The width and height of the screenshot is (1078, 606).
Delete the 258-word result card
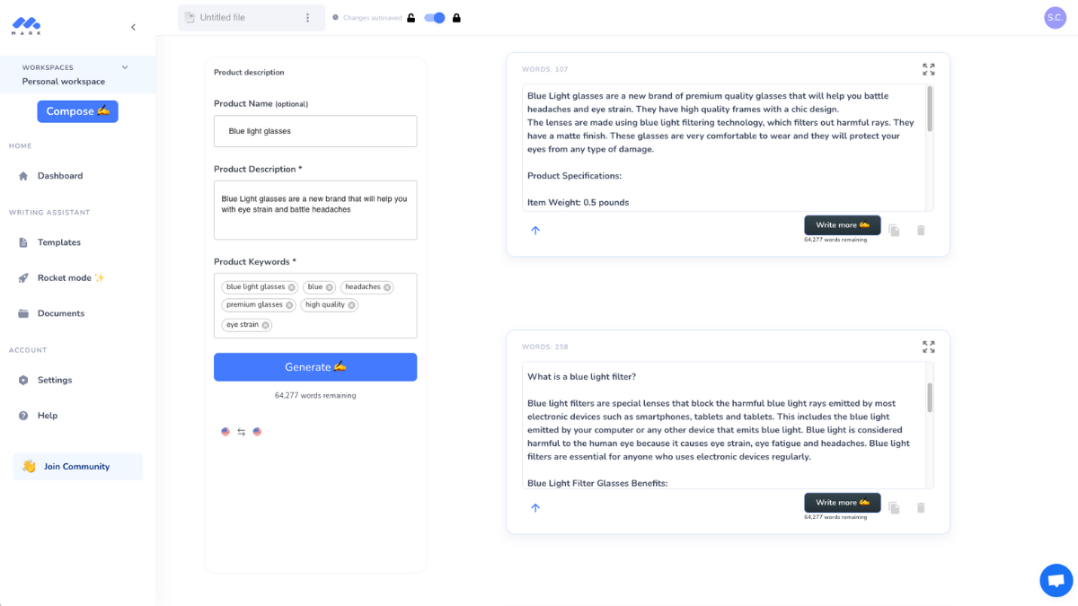click(921, 508)
